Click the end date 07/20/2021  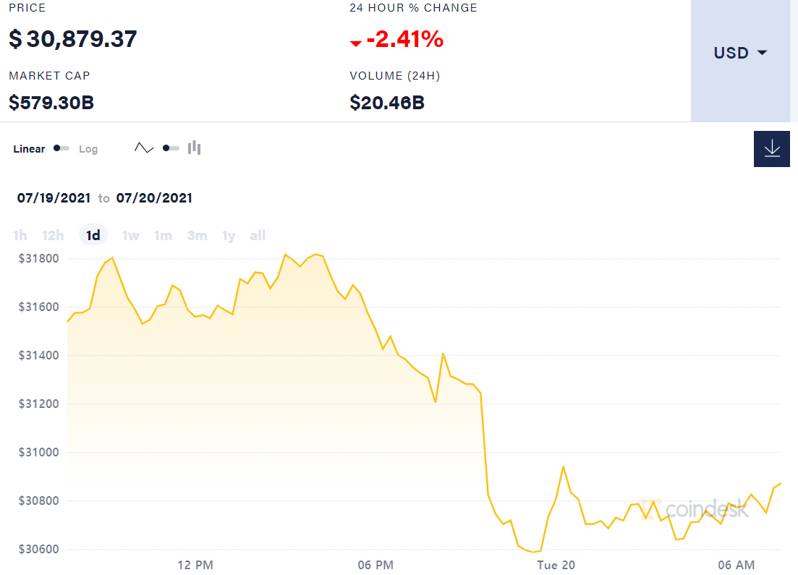click(154, 197)
